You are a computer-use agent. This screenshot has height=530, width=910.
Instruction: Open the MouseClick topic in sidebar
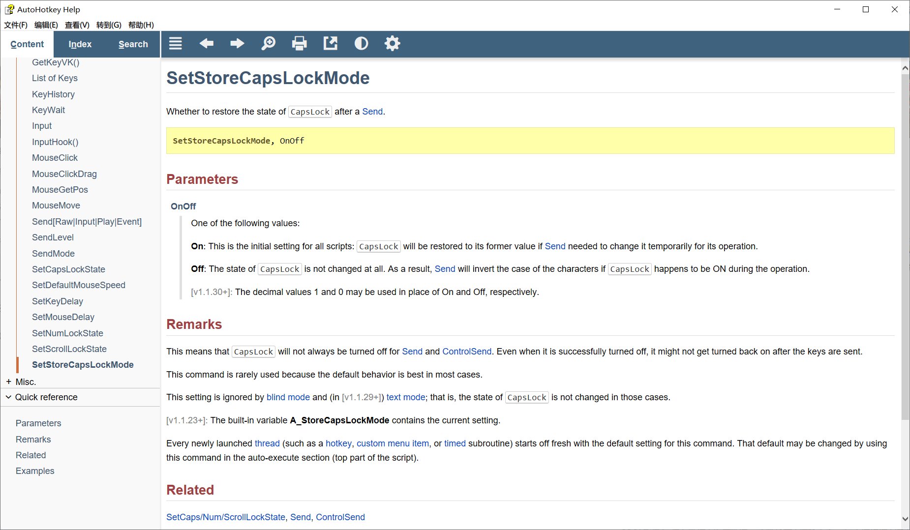pos(55,158)
